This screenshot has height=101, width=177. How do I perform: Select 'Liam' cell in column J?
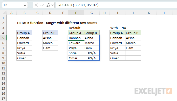coord(133,48)
